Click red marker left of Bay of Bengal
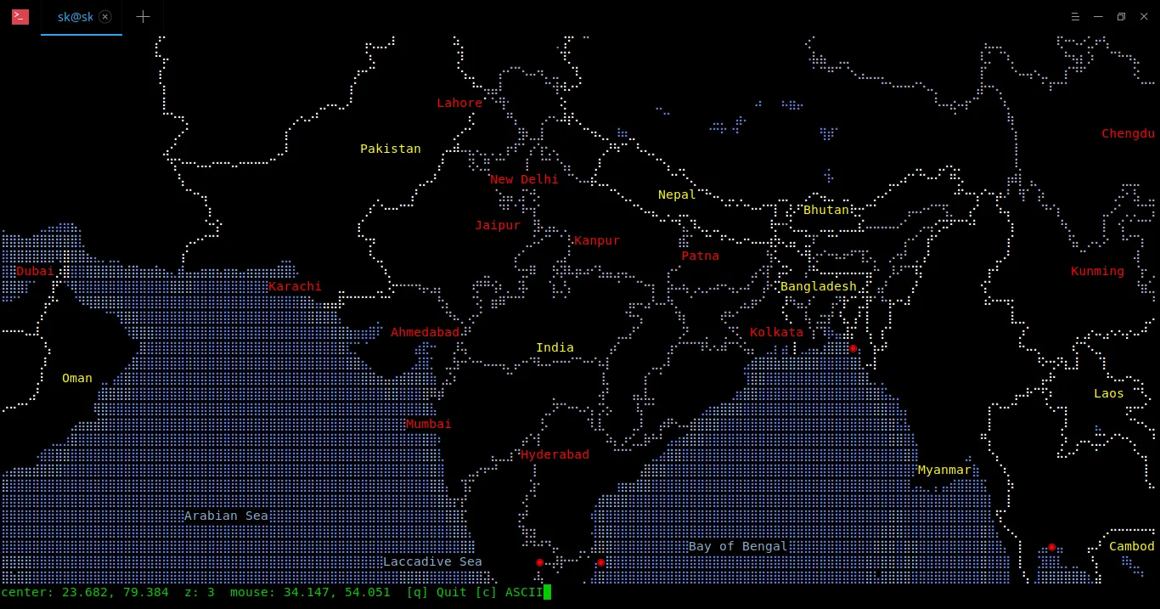Image resolution: width=1160 pixels, height=609 pixels. tap(600, 562)
